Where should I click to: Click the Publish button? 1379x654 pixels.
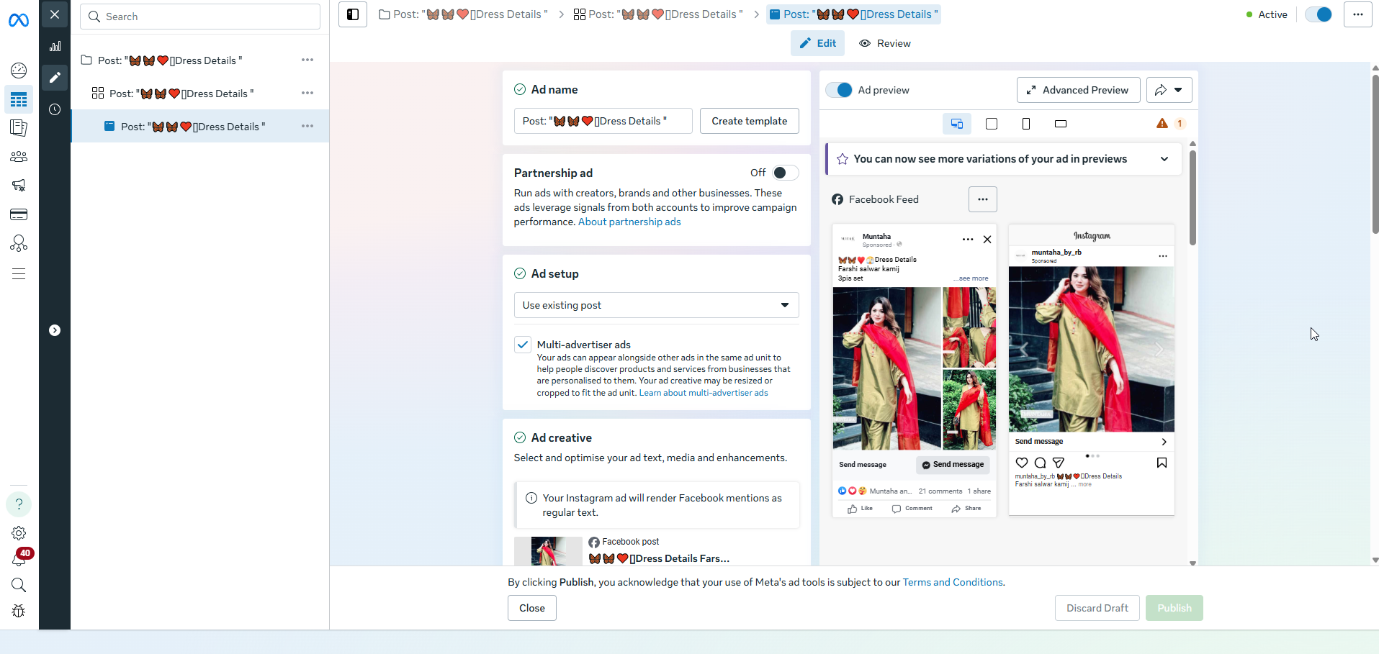1174,608
